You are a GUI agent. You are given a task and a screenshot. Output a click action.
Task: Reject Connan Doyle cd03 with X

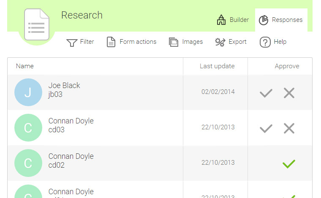click(289, 128)
